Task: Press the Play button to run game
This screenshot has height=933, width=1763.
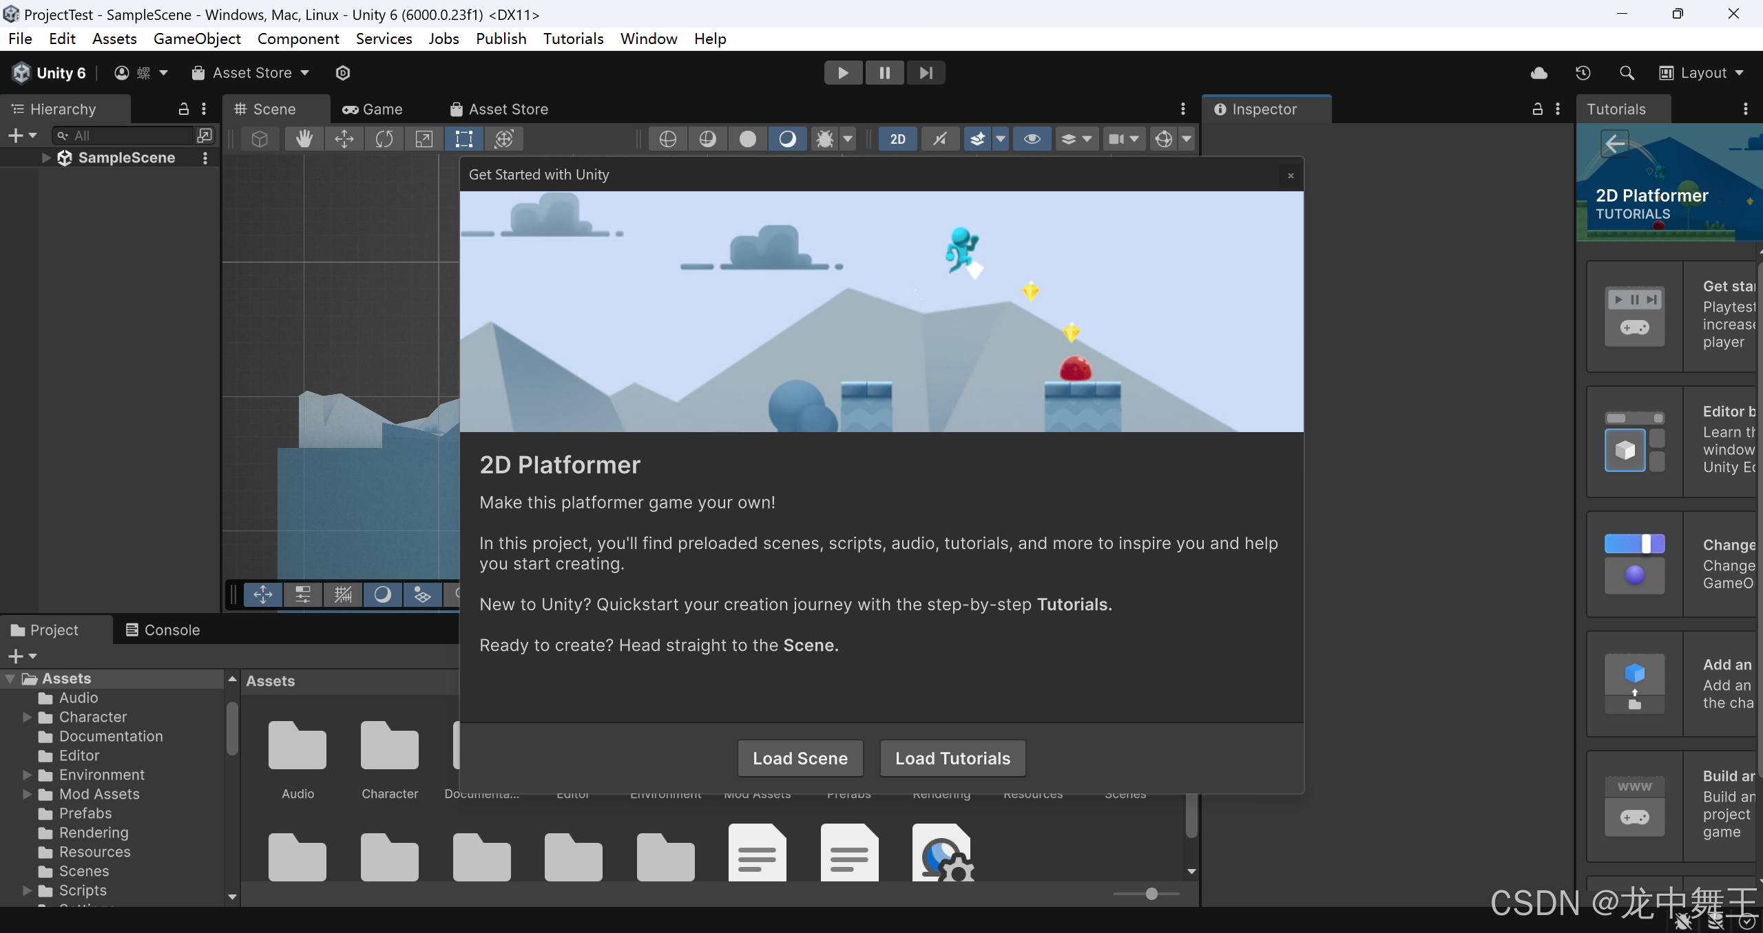Action: click(843, 72)
